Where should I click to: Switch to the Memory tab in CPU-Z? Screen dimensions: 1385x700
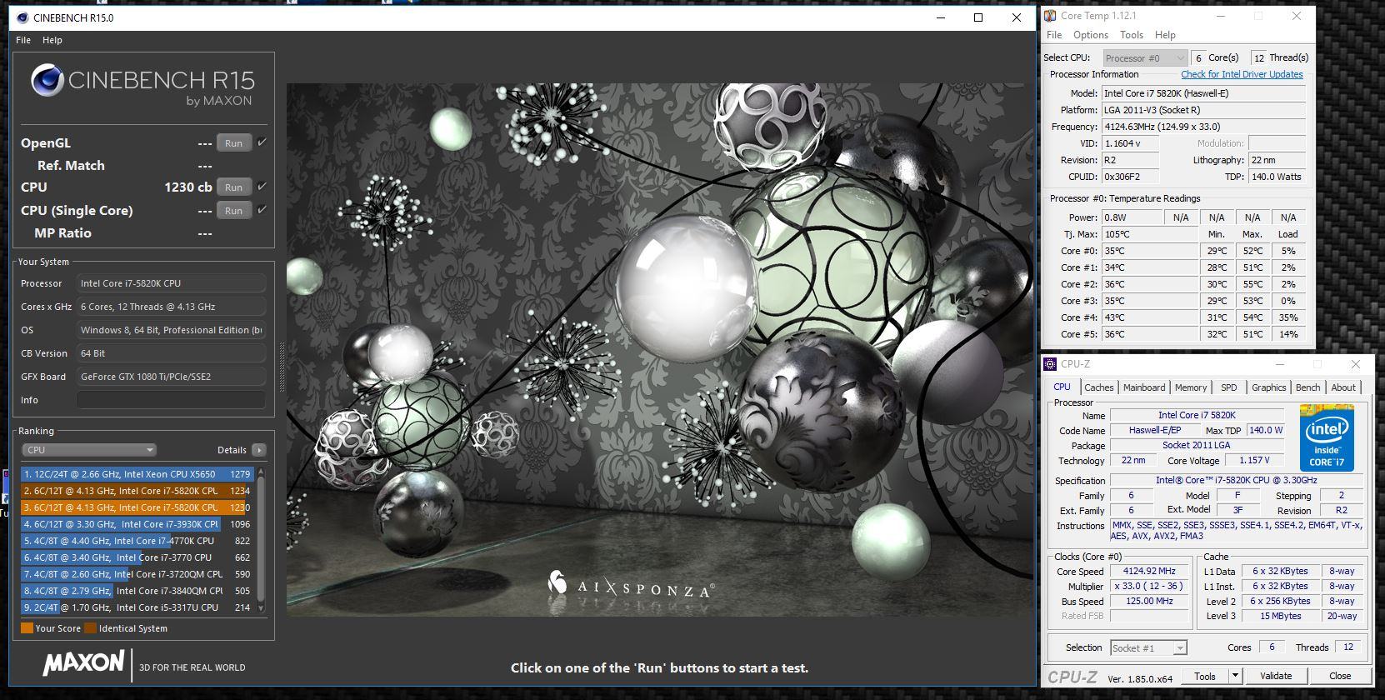pyautogui.click(x=1191, y=387)
